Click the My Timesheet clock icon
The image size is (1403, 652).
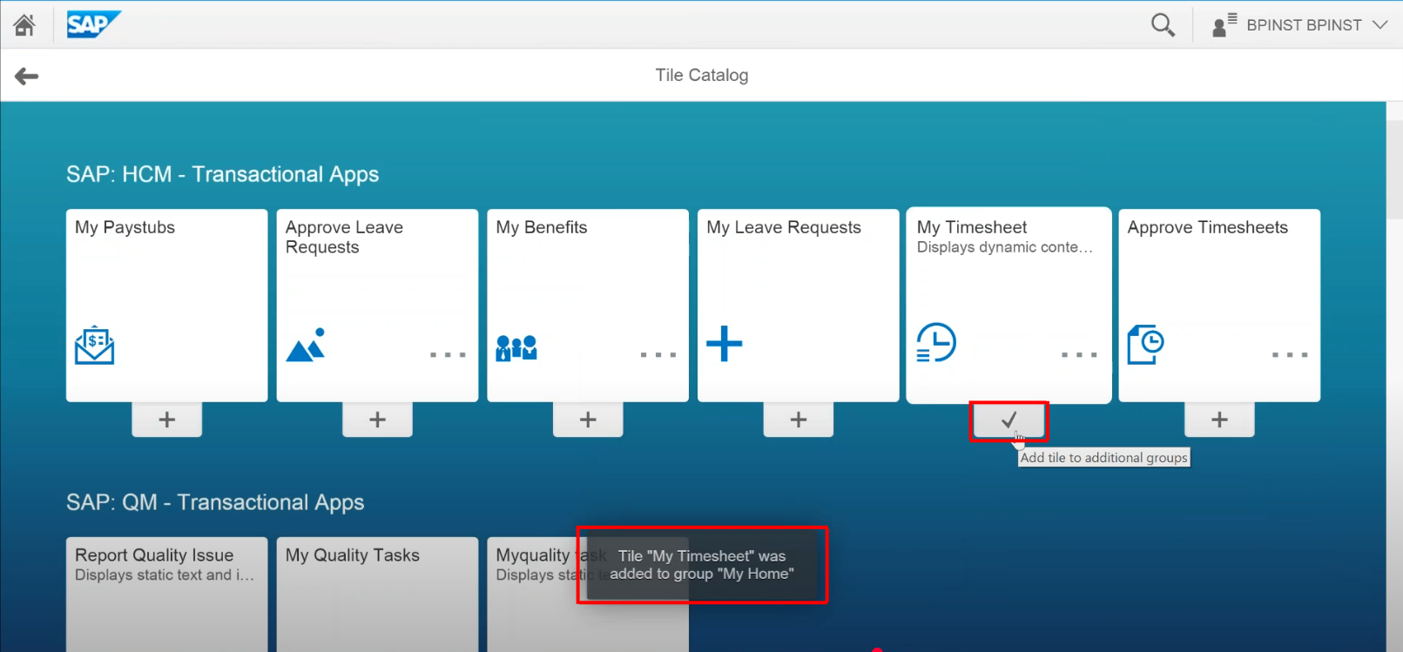point(936,343)
